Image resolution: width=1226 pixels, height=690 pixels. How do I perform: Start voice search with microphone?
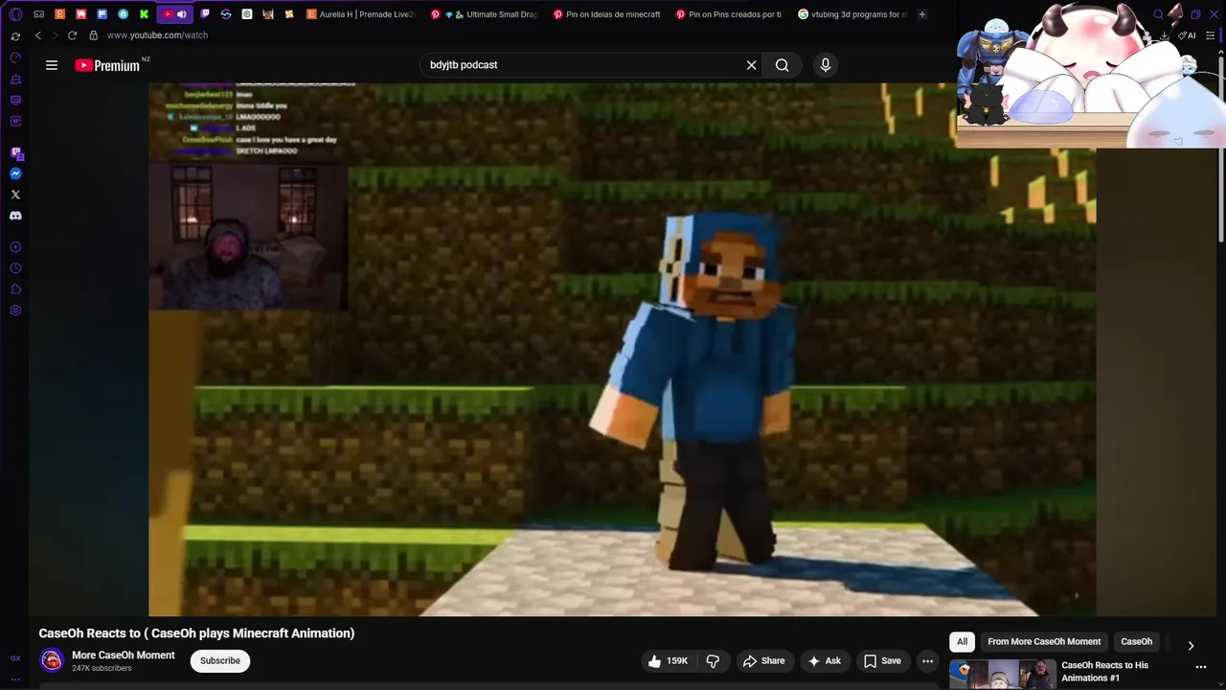click(826, 65)
